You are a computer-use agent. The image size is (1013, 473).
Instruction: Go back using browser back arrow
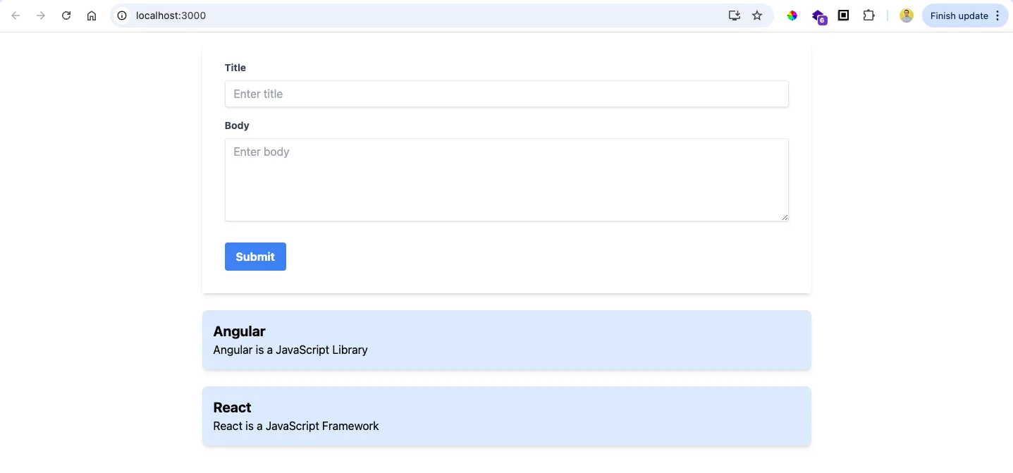(x=16, y=16)
